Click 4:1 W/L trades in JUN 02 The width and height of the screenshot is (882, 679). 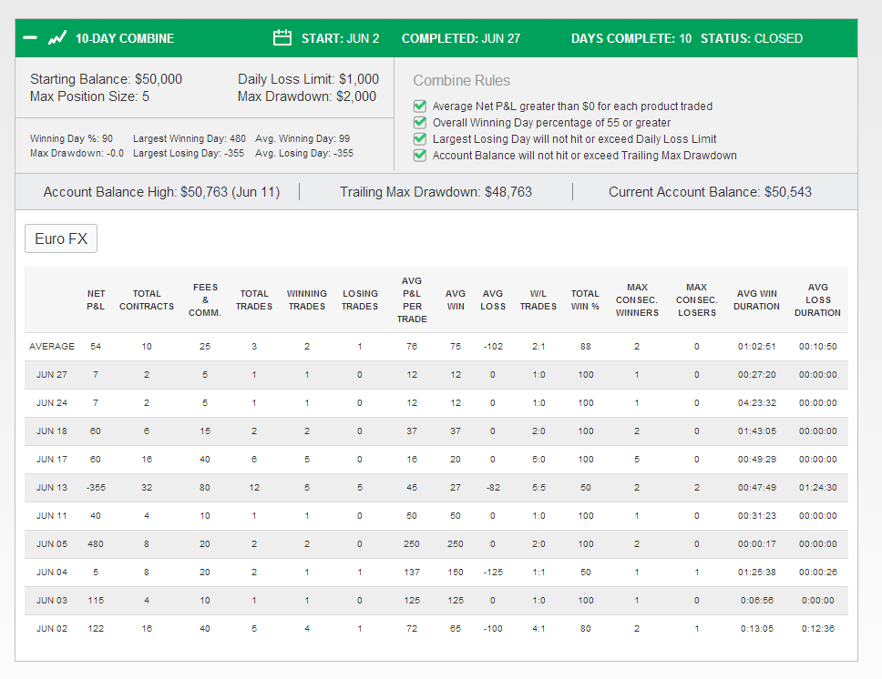tap(538, 628)
